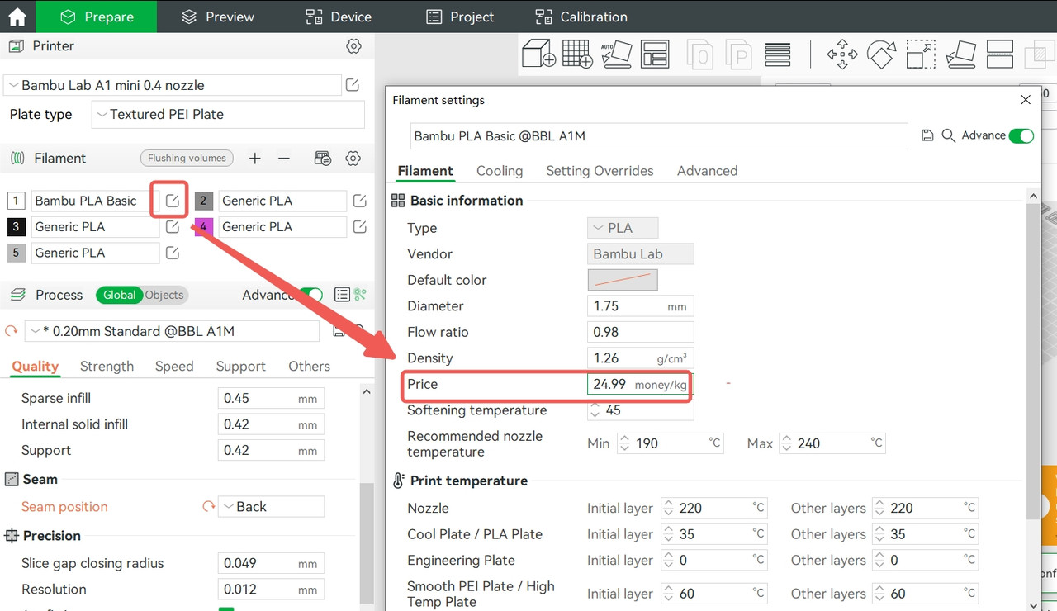Edit filament 4 Generic PLA preset
Viewport: 1057px width, 611px height.
click(x=359, y=227)
